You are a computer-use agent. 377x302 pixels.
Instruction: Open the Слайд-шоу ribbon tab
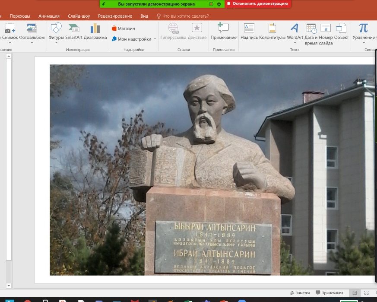pos(79,16)
